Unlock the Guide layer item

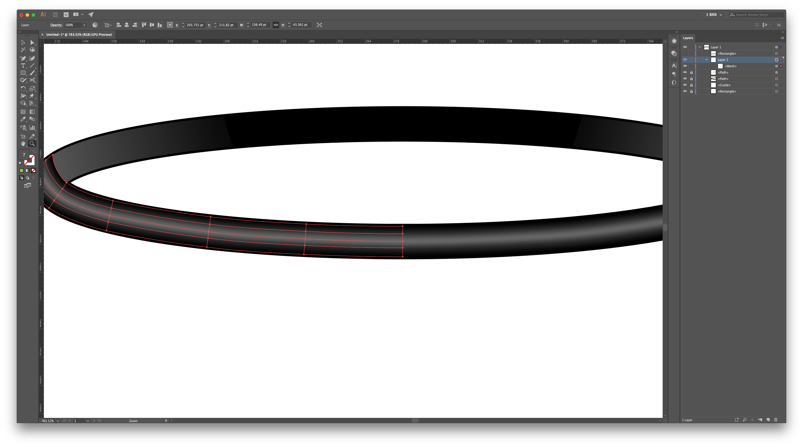[x=692, y=85]
